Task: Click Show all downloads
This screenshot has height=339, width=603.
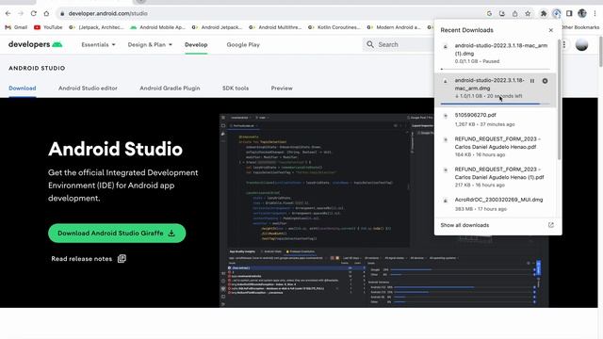Action: [x=464, y=225]
